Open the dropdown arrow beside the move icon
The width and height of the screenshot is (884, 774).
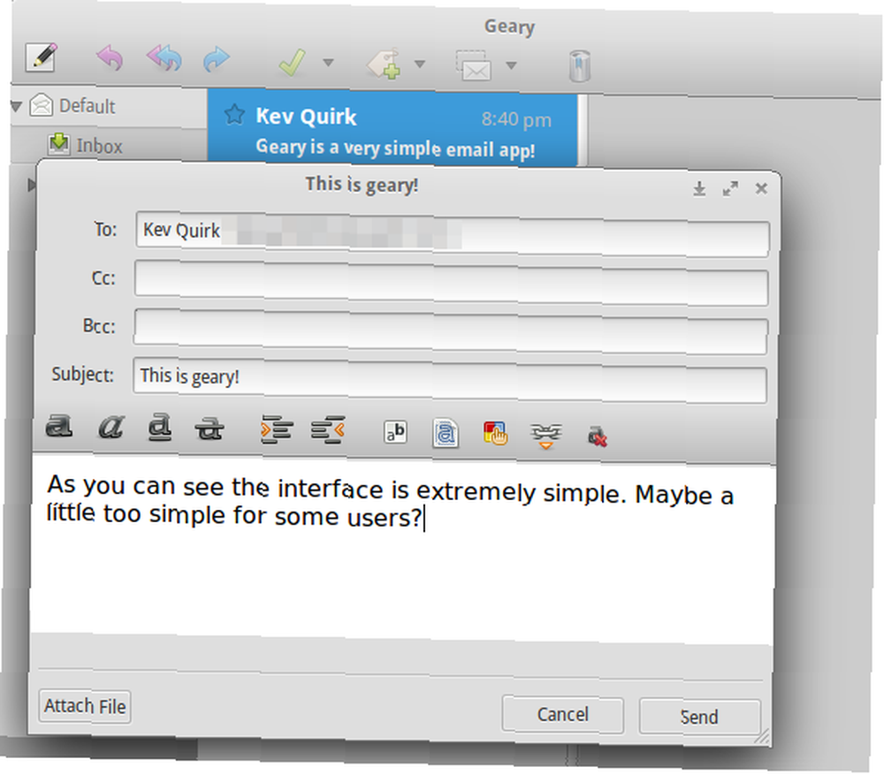point(511,66)
